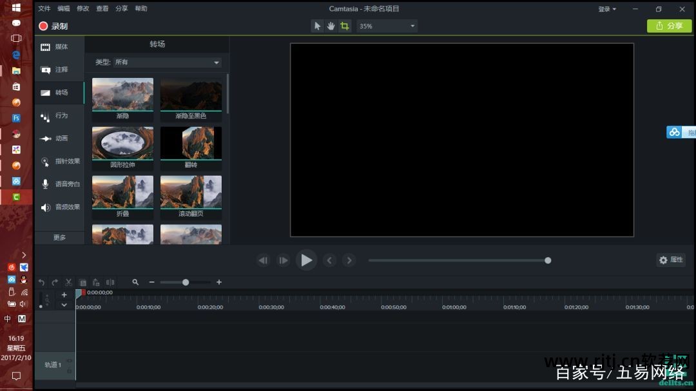696x391 pixels.
Task: Open the 登录 account dropdown
Action: [x=607, y=9]
